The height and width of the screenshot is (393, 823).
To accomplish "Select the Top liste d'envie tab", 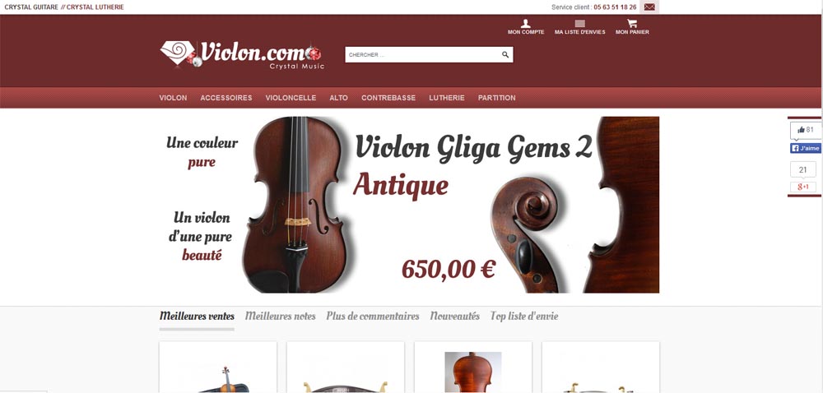I will click(x=523, y=316).
